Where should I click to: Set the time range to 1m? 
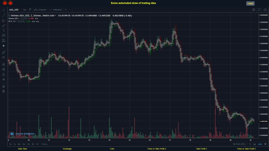click(x=28, y=144)
